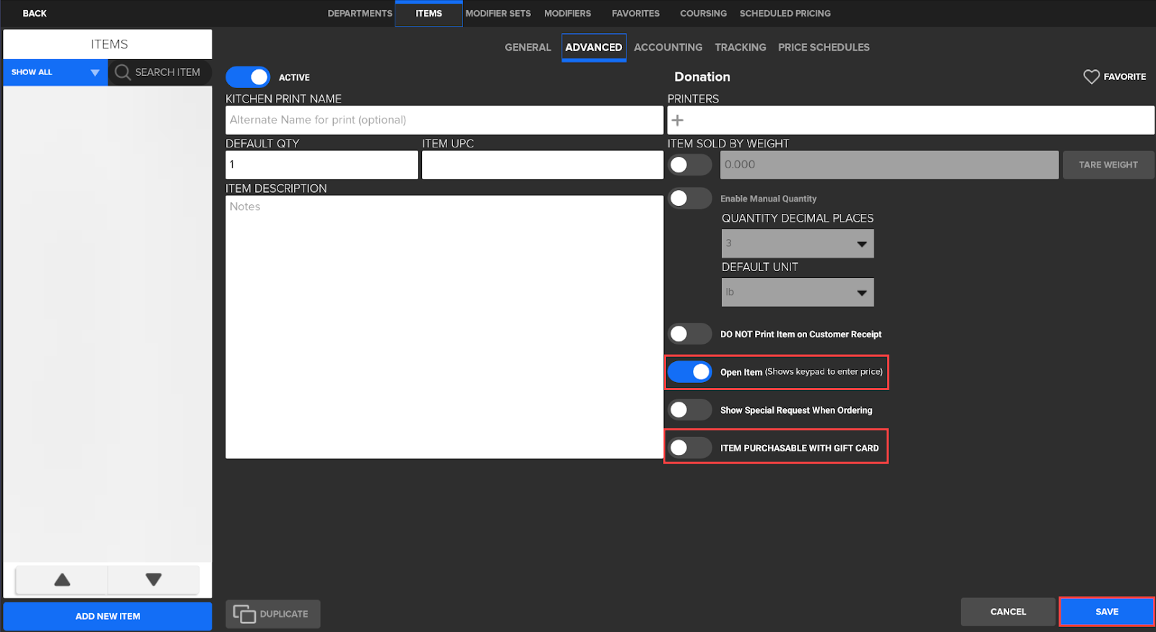The image size is (1156, 632).
Task: Toggle Item Sold By Weight switch
Action: coord(690,165)
